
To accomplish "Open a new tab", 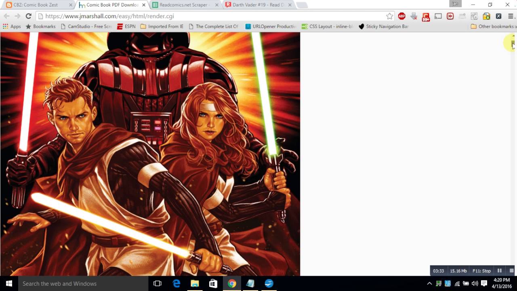I will point(302,5).
